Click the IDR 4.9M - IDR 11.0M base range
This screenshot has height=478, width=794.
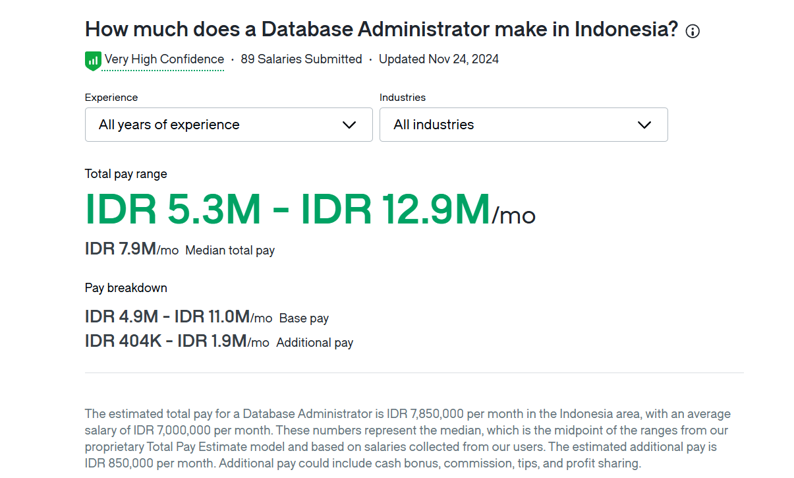tap(167, 317)
